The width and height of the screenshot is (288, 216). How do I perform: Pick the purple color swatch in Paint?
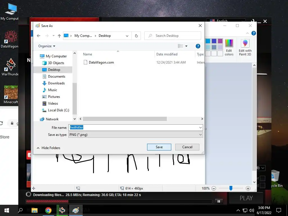(x=220, y=41)
